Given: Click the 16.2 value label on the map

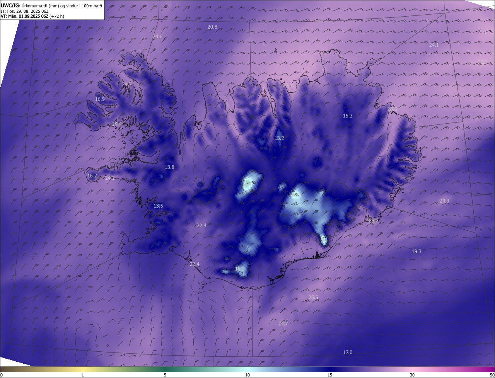Looking at the screenshot, I should [92, 176].
